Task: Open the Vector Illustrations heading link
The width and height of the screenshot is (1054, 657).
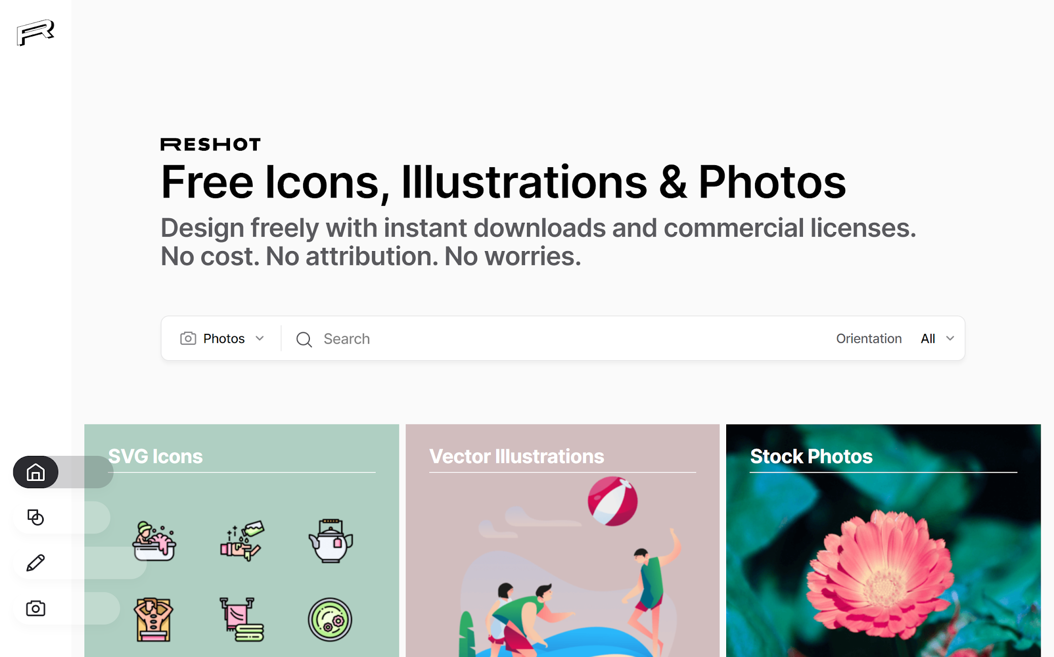Action: tap(517, 456)
